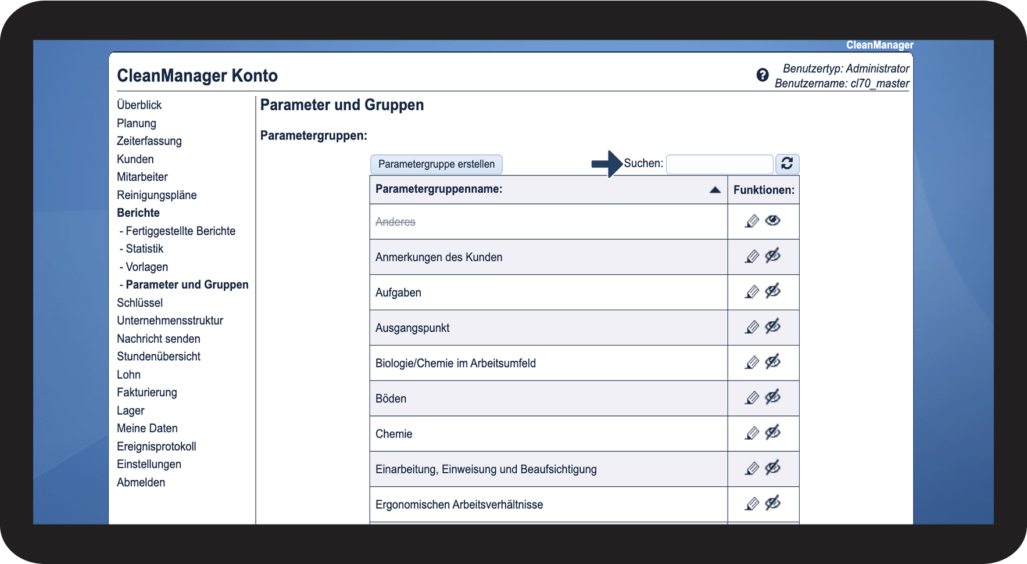Sort by Parametergruppenname arrow
The image size is (1027, 564).
click(715, 190)
